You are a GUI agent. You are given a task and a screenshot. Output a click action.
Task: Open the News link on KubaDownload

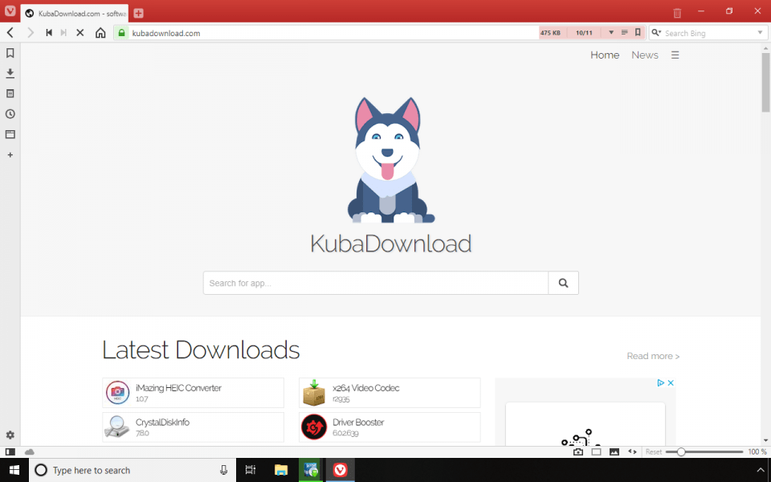point(645,55)
